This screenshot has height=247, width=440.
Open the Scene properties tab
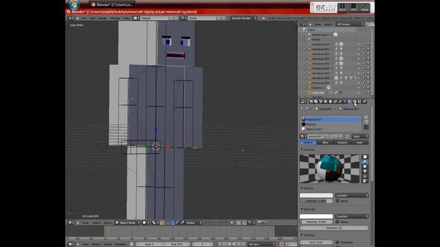[321, 102]
